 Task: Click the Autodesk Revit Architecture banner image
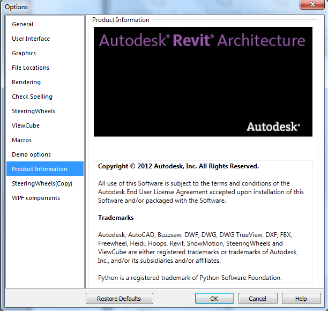click(x=203, y=82)
